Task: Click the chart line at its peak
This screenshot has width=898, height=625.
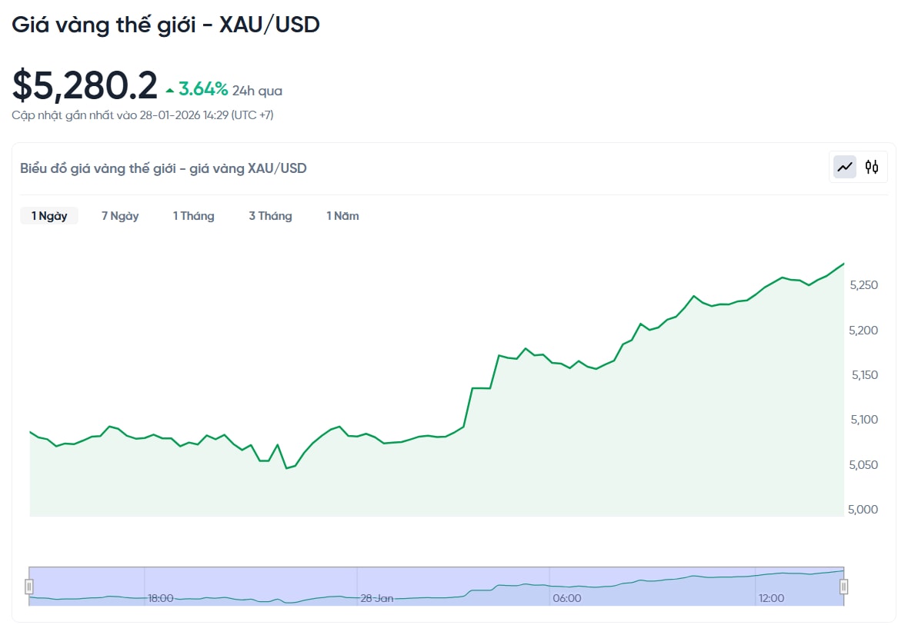Action: (842, 263)
